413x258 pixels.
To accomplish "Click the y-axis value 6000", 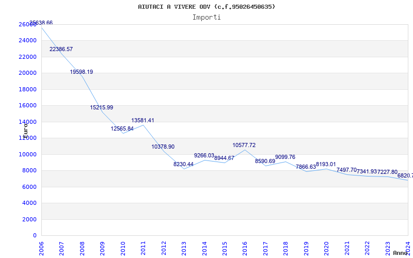I will pyautogui.click(x=29, y=187).
